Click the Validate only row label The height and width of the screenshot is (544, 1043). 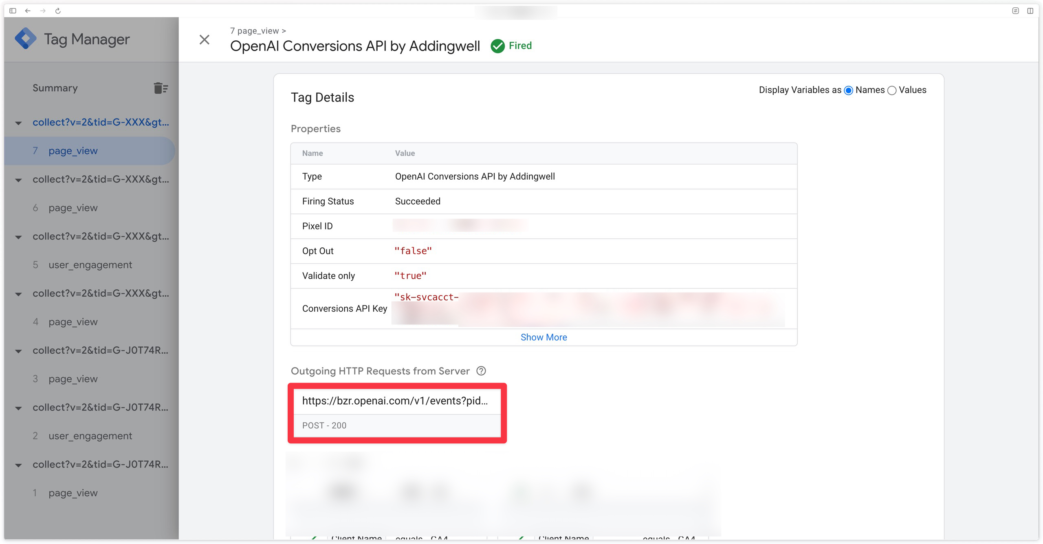pos(328,276)
